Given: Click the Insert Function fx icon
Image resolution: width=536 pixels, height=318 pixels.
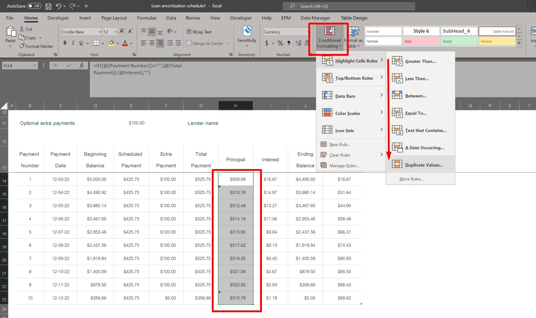Looking at the screenshot, I should click(x=82, y=65).
